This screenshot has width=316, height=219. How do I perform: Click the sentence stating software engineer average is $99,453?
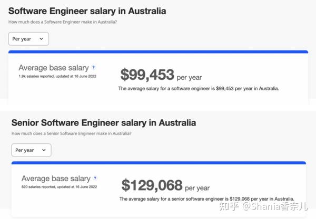coord(199,89)
